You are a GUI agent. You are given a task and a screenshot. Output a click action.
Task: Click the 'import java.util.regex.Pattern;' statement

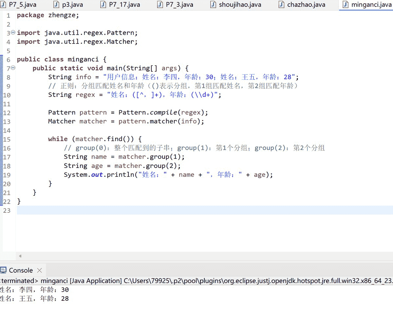pos(77,33)
